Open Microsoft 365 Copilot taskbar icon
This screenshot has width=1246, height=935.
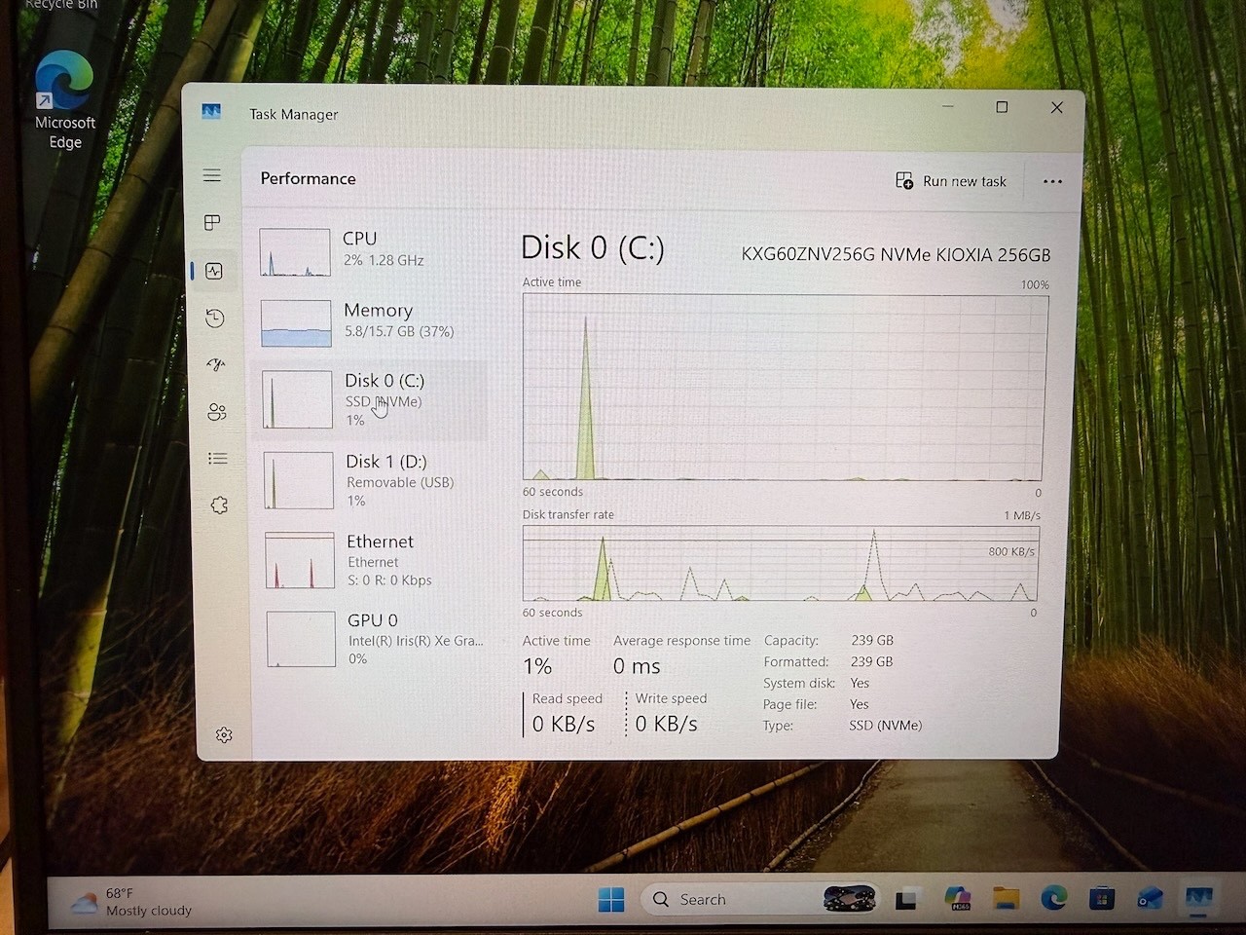[958, 898]
